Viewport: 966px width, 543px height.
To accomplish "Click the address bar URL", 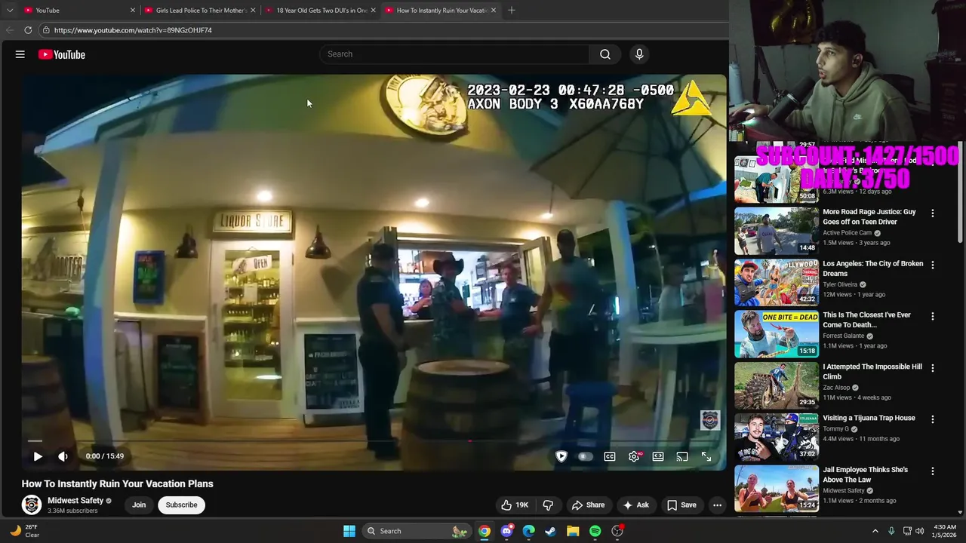I will [133, 30].
